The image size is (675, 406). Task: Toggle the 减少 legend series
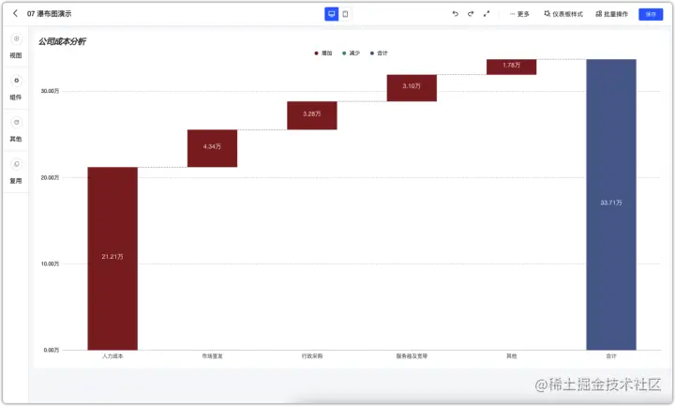[351, 53]
